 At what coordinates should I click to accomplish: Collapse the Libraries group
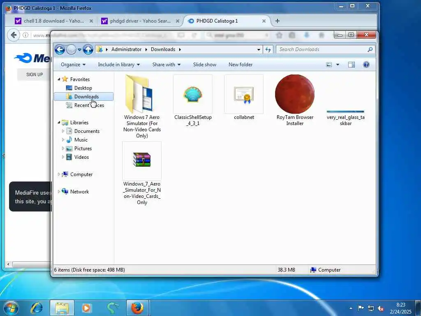tap(59, 122)
